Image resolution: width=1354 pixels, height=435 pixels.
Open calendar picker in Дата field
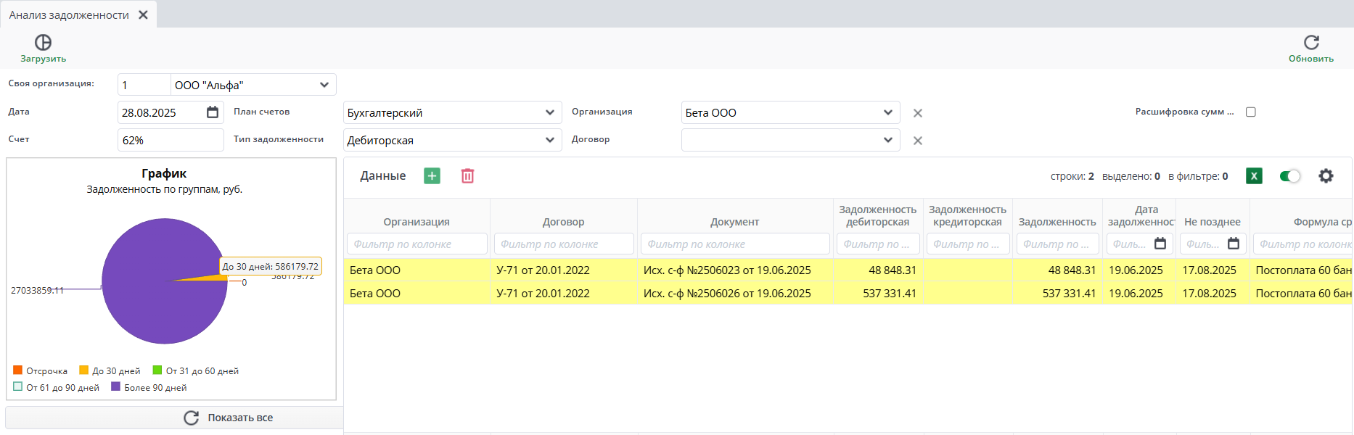tap(213, 112)
